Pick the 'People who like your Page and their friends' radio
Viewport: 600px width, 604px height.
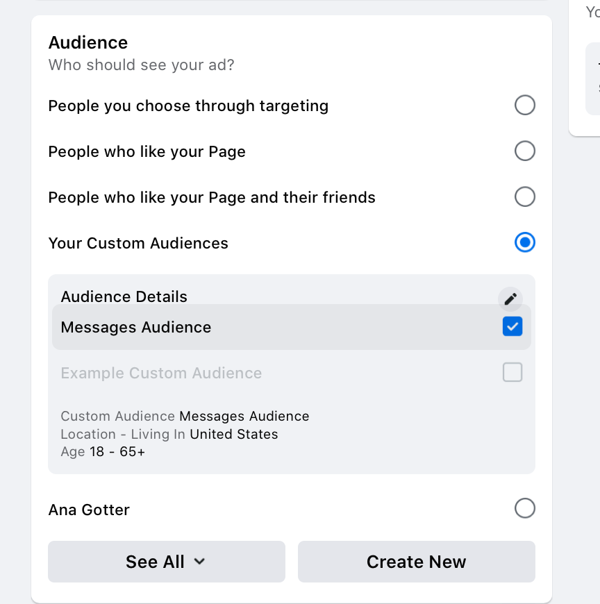(x=524, y=197)
